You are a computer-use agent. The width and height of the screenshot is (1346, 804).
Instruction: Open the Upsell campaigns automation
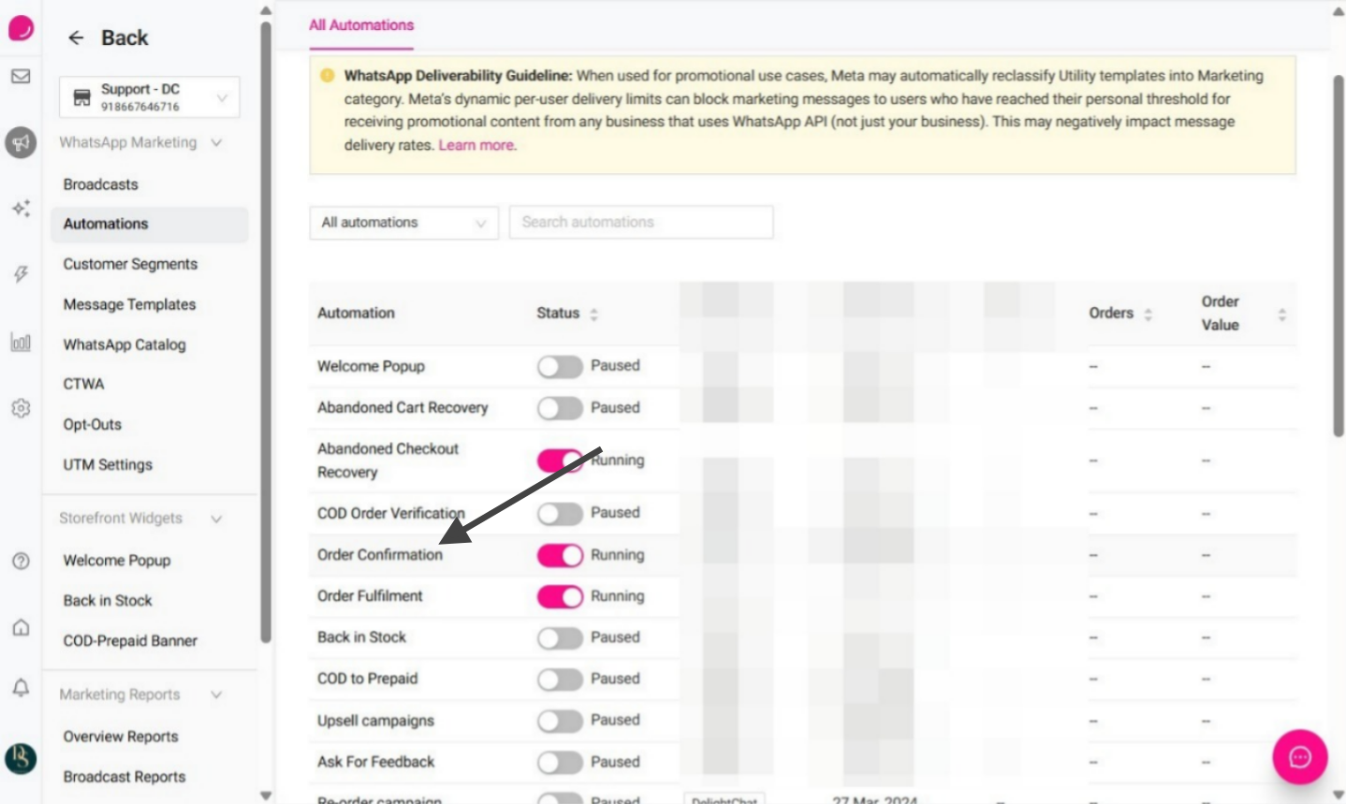click(x=375, y=721)
